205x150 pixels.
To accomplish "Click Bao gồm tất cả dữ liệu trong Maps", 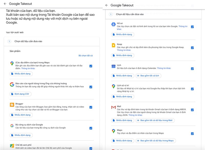I will (x=156, y=141).
